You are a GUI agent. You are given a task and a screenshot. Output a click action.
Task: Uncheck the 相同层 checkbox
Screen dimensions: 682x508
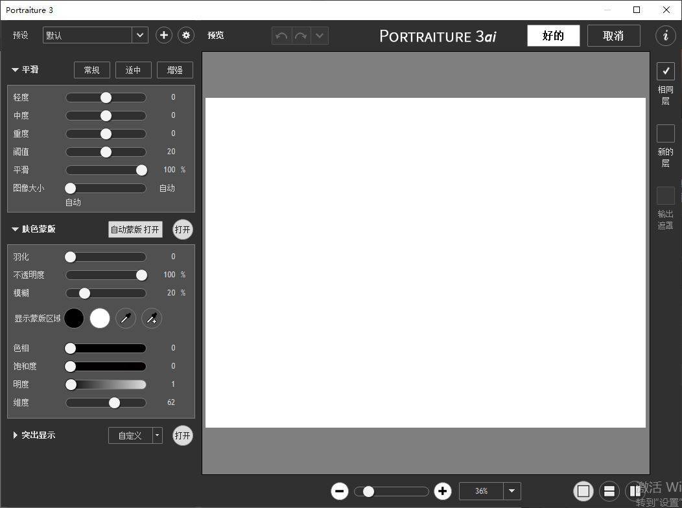[x=666, y=71]
